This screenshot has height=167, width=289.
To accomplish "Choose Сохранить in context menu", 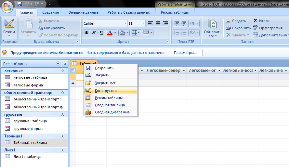I will tap(111, 68).
